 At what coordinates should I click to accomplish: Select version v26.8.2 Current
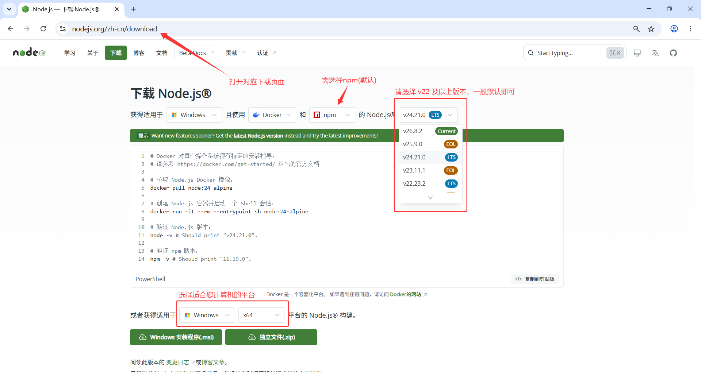(x=430, y=131)
